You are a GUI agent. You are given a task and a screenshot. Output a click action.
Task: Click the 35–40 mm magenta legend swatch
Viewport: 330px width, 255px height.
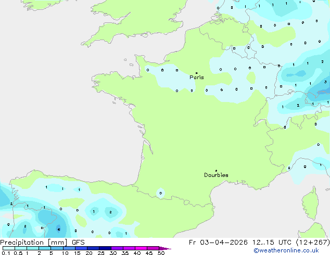[129, 248]
